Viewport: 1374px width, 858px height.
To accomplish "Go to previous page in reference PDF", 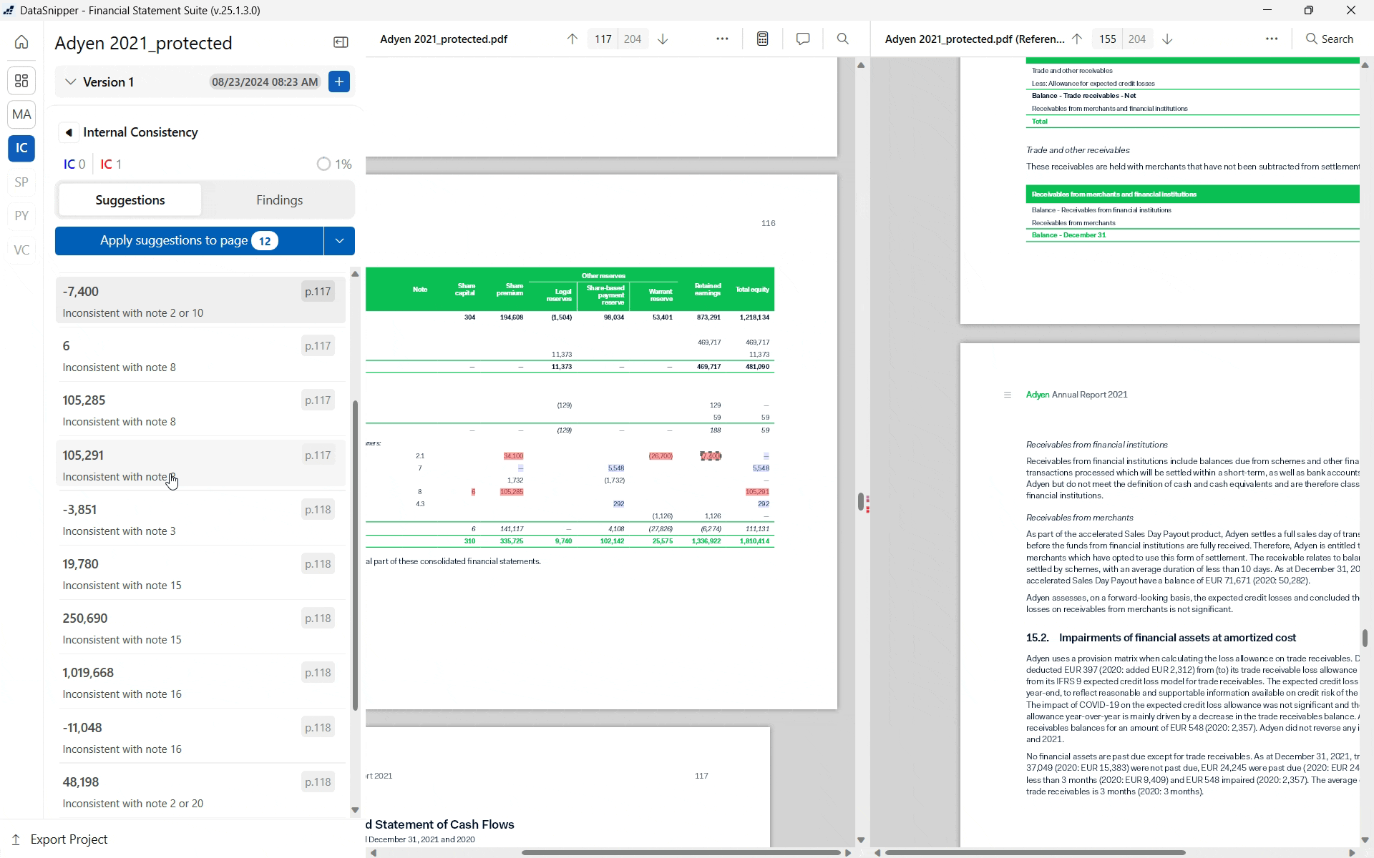I will (x=1077, y=39).
